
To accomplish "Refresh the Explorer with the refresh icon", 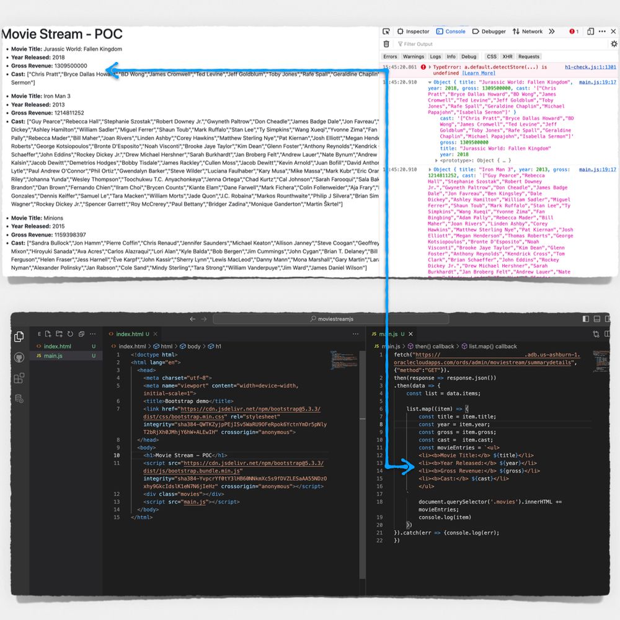I will point(70,334).
